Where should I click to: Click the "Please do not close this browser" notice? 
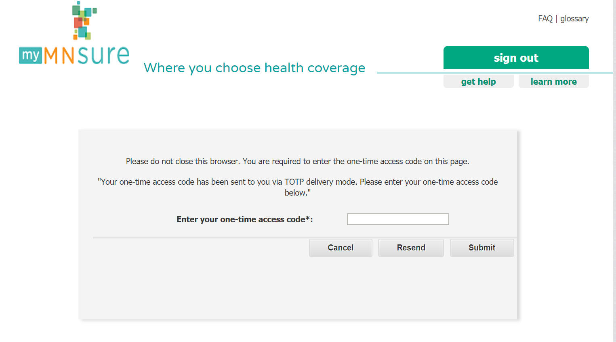(297, 161)
